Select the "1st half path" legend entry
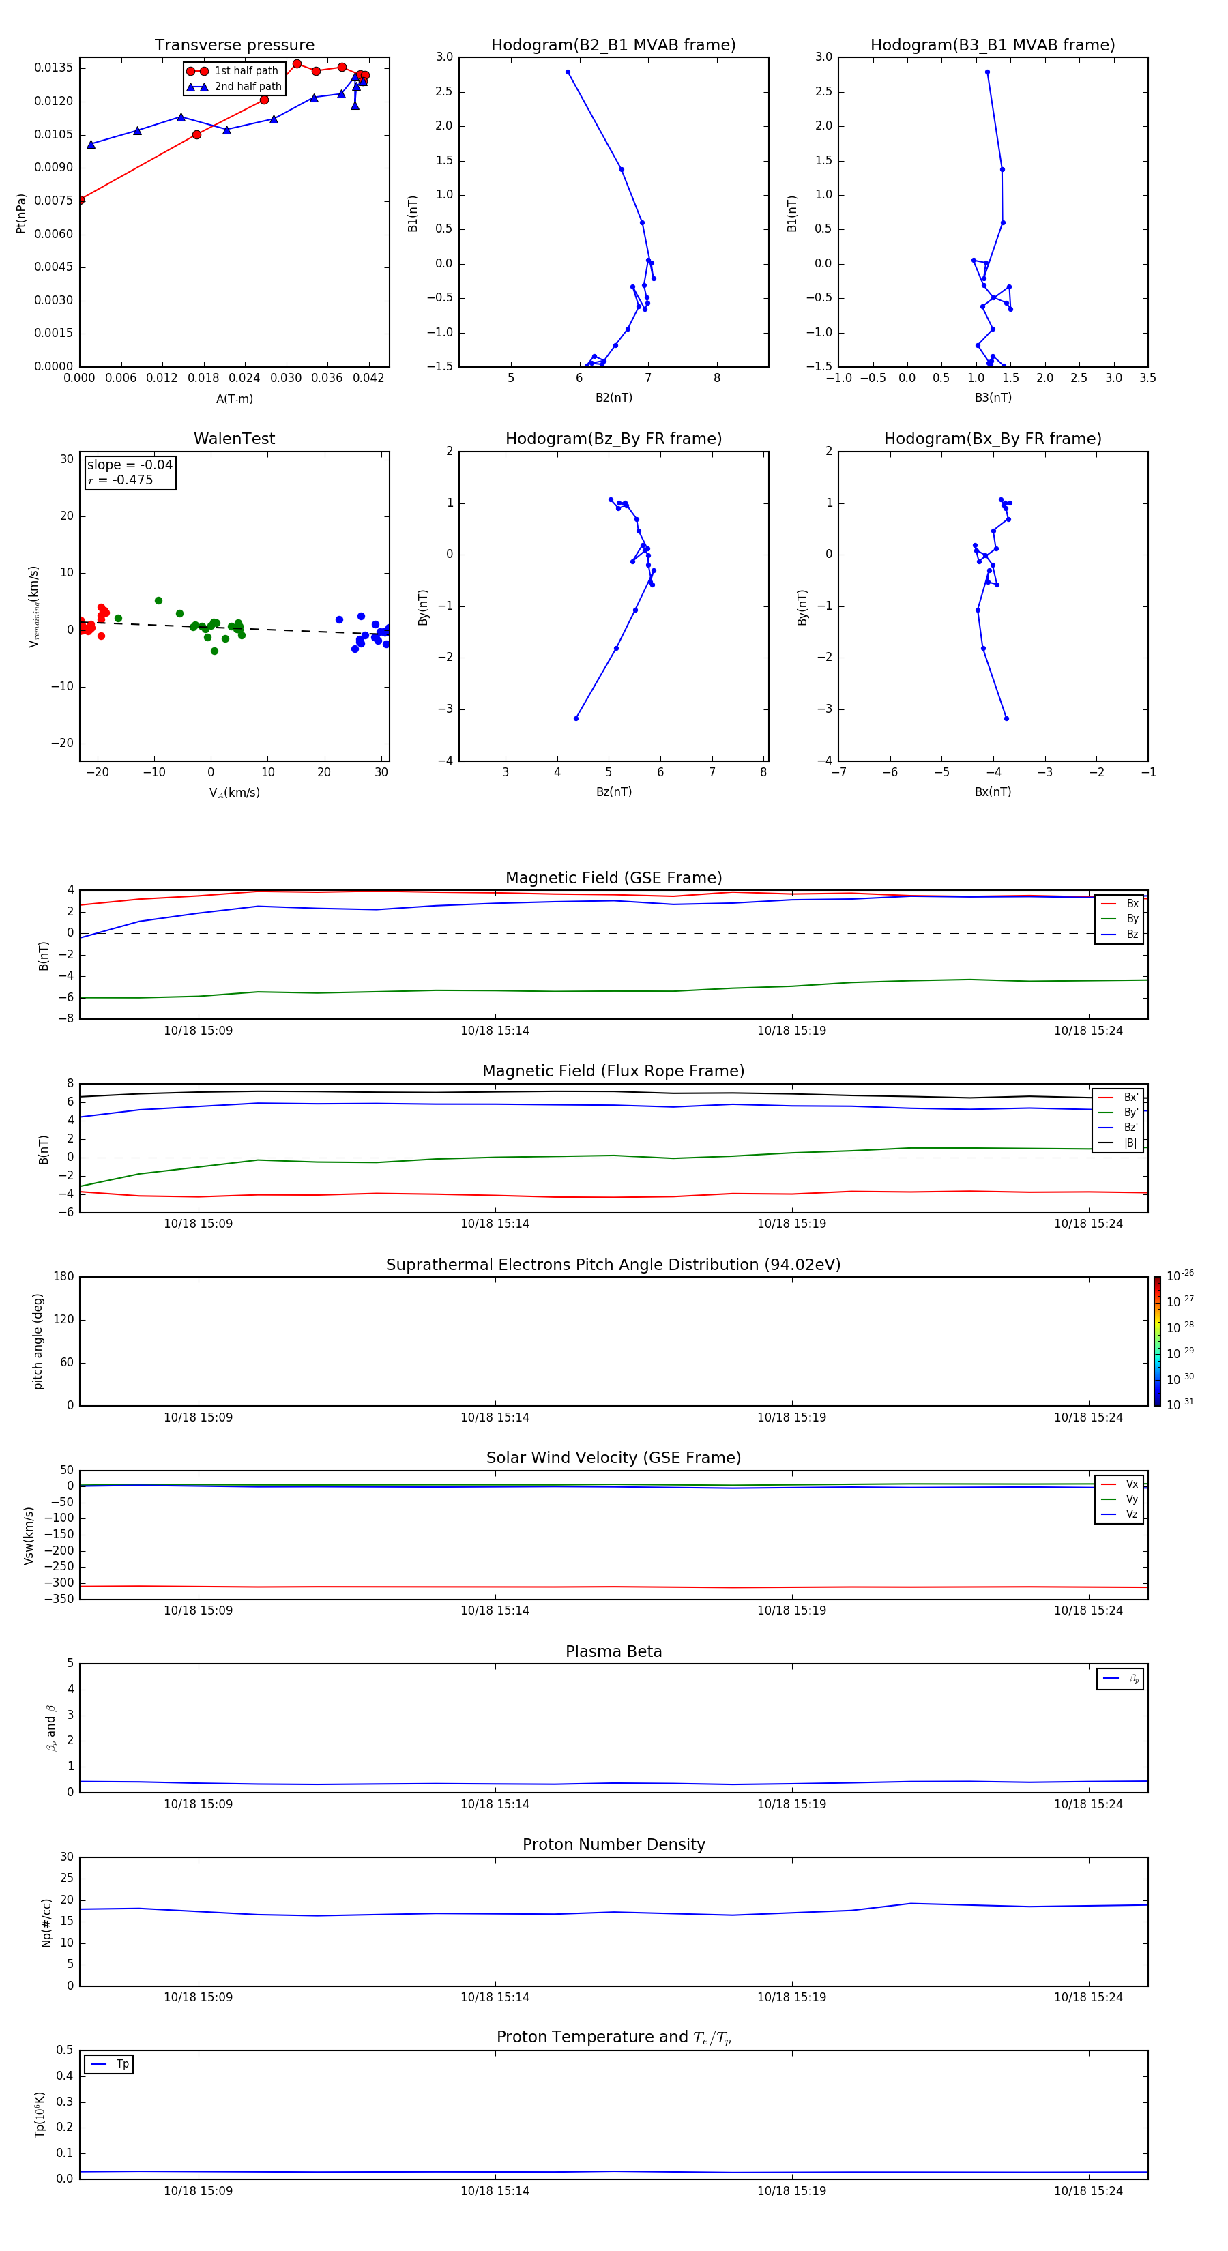The height and width of the screenshot is (2251, 1228). [x=233, y=71]
